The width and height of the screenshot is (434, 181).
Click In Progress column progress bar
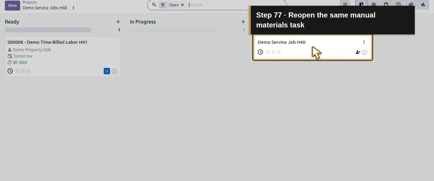point(173,30)
